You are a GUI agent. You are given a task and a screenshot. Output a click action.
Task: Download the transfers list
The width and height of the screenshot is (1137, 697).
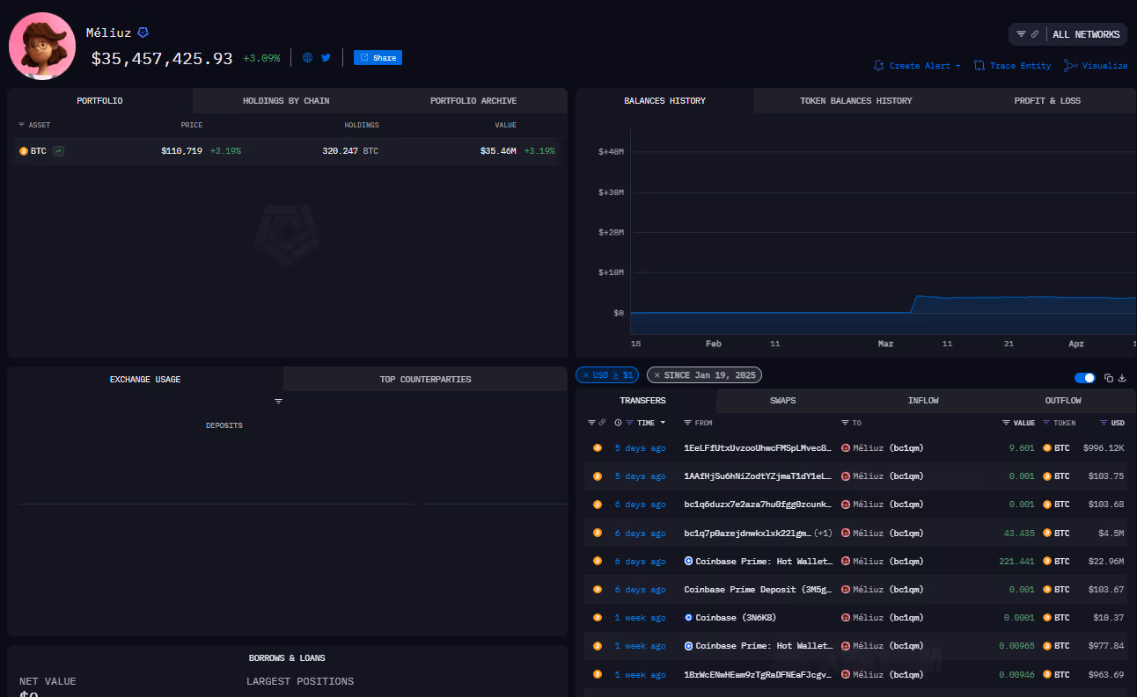[1122, 378]
